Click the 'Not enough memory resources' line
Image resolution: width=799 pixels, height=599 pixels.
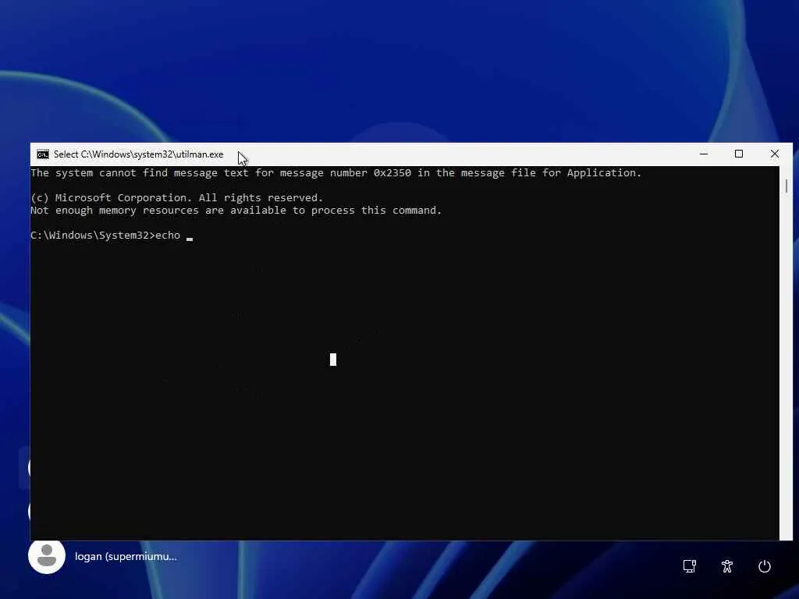click(x=236, y=211)
